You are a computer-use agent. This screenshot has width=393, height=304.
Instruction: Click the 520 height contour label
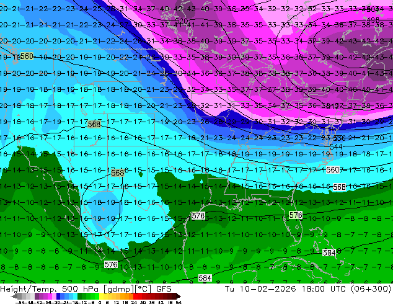[182, 20]
